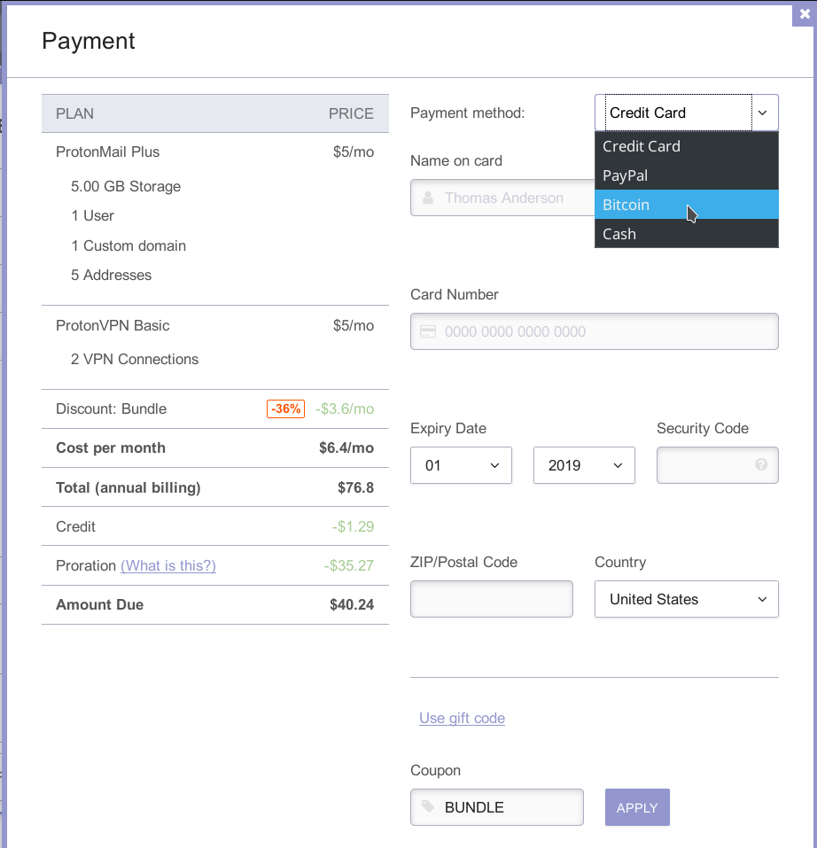Click the Security Code input box
Screen dimensions: 817x848
[x=718, y=465]
